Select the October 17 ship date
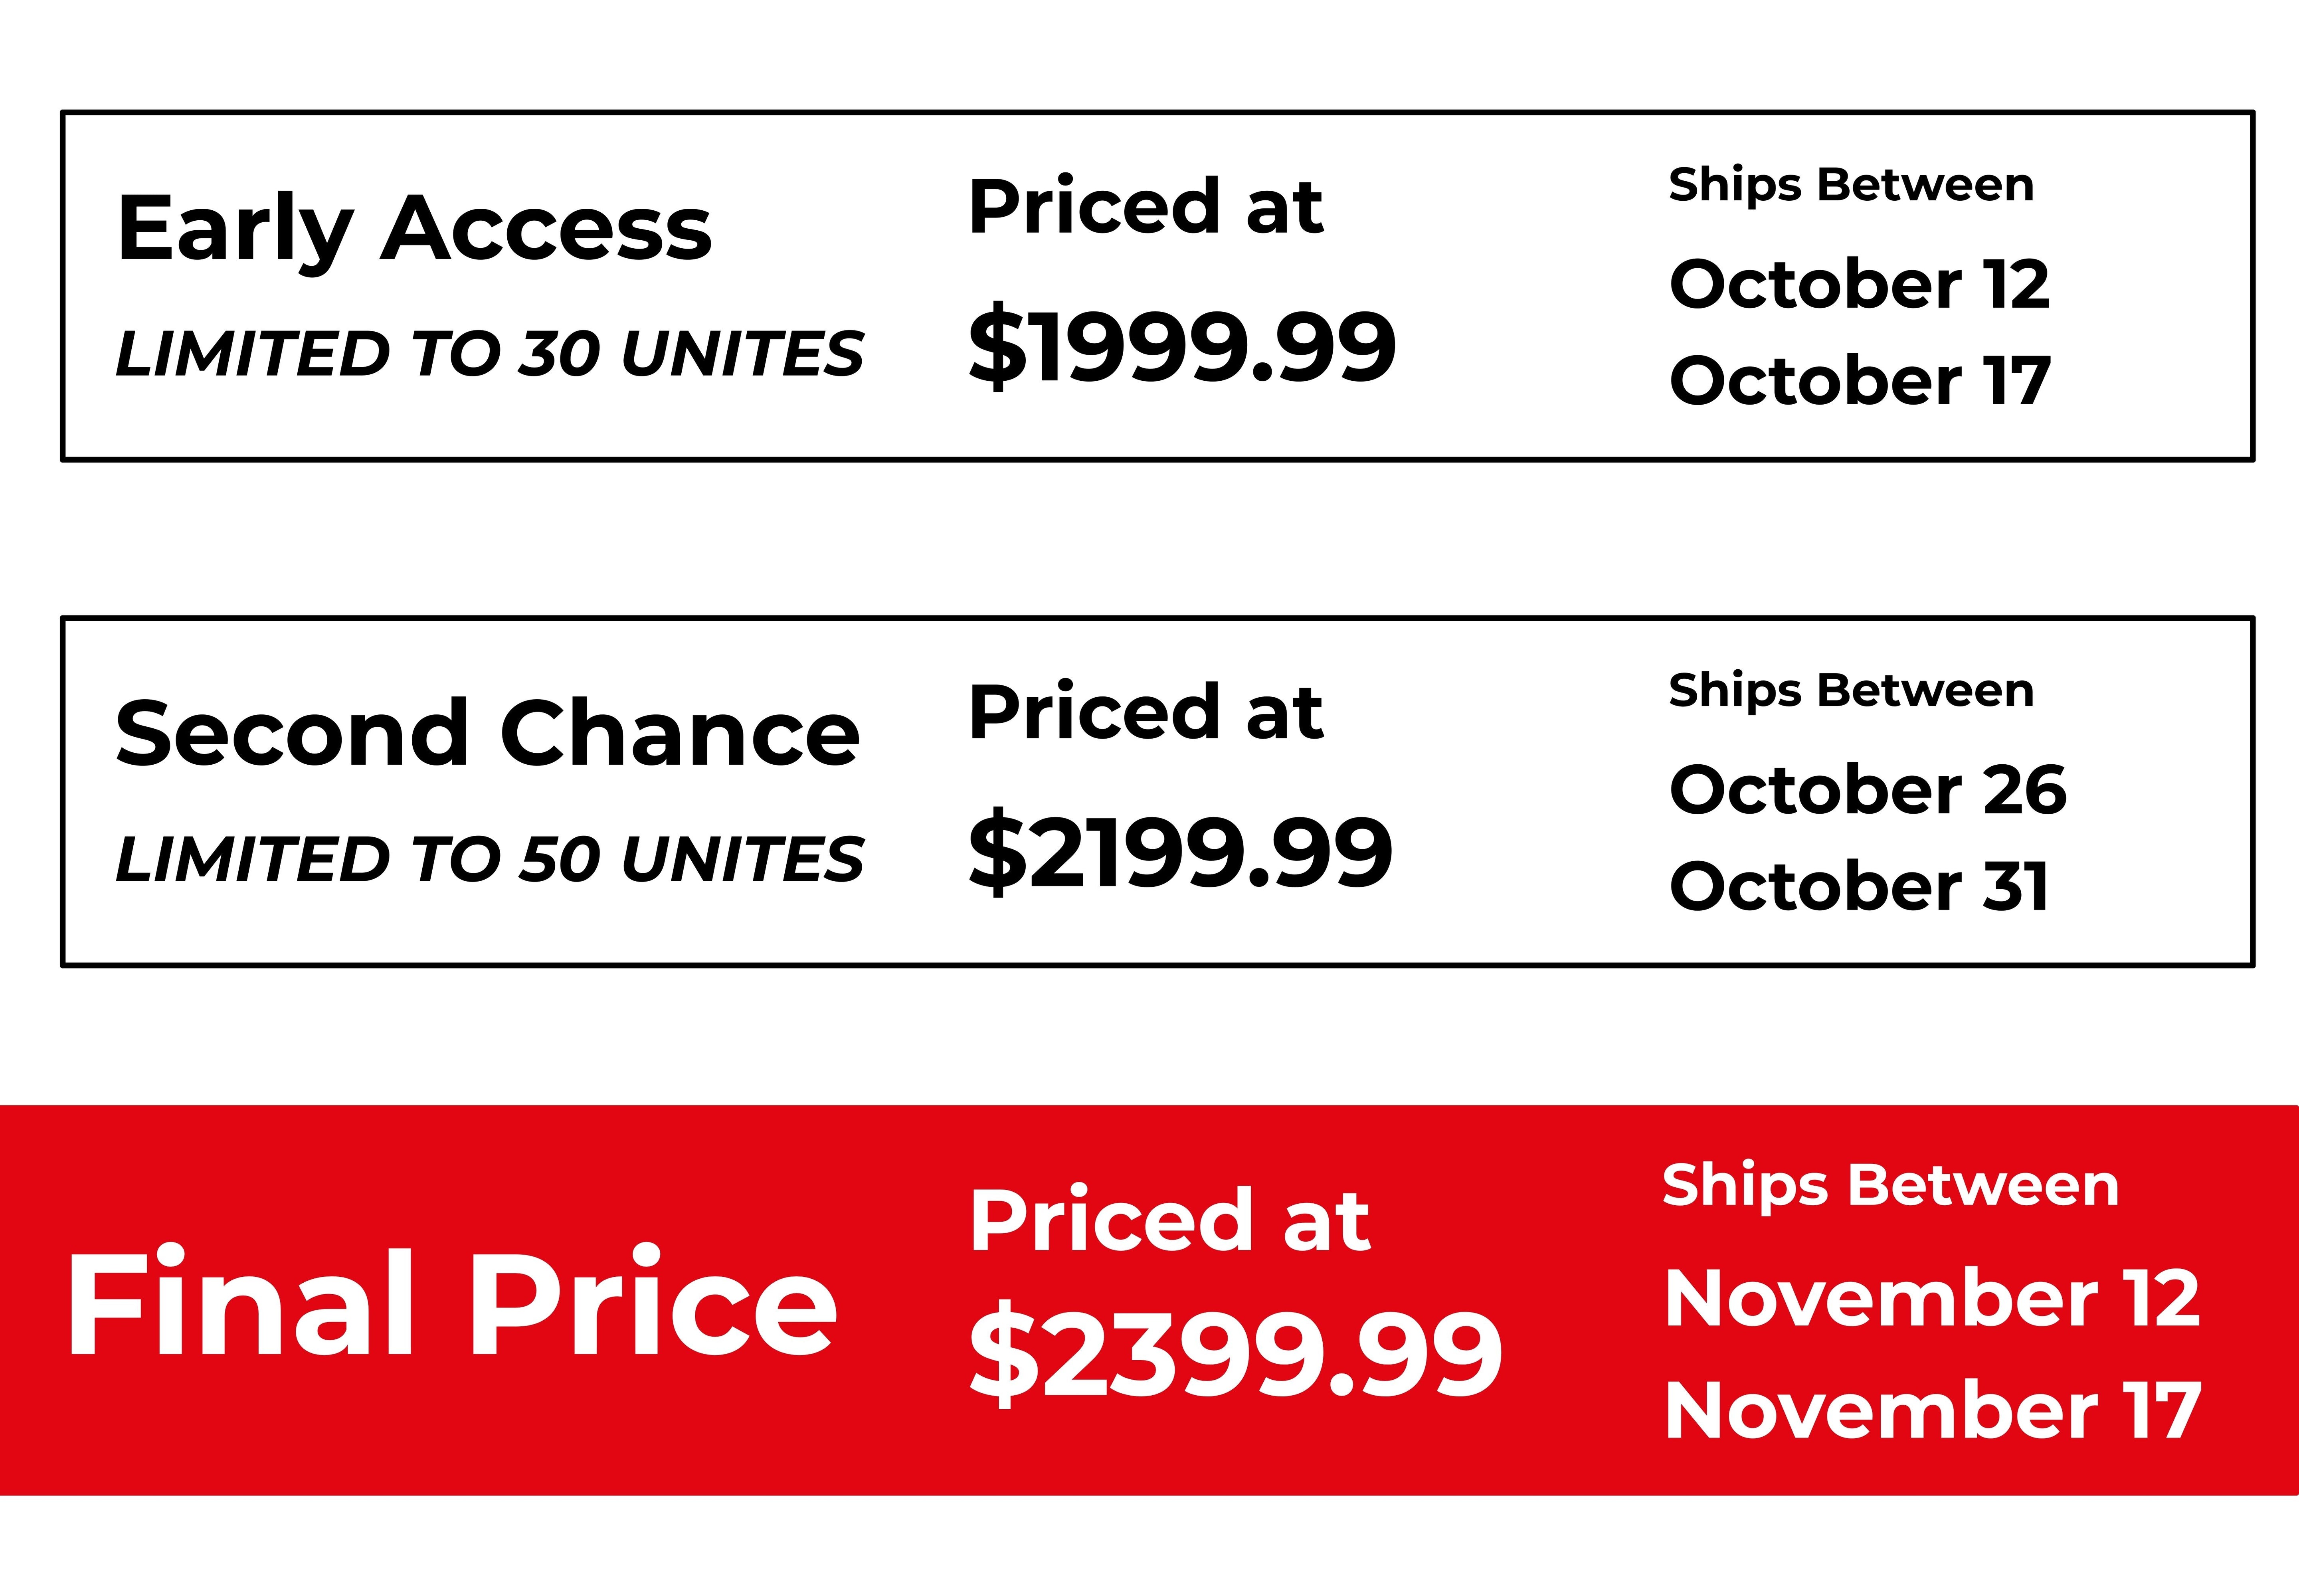 (1859, 381)
